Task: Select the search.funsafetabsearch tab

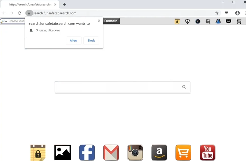Action: click(30, 5)
